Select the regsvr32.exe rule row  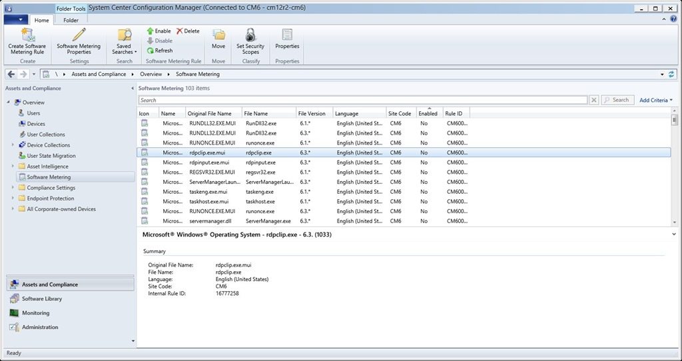click(404, 173)
